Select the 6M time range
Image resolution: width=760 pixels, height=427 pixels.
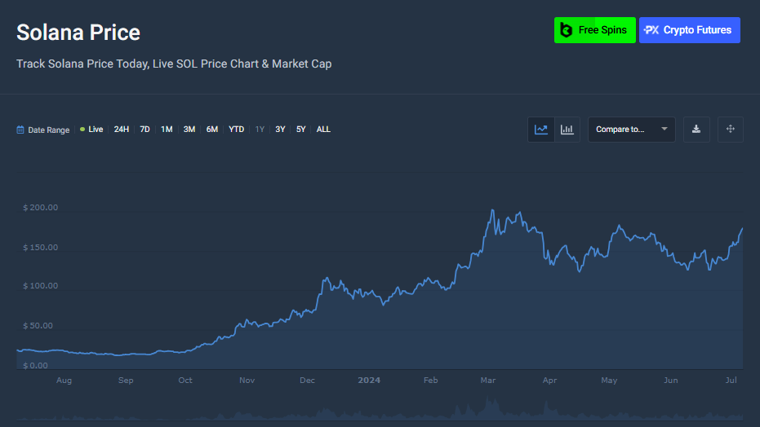point(211,130)
